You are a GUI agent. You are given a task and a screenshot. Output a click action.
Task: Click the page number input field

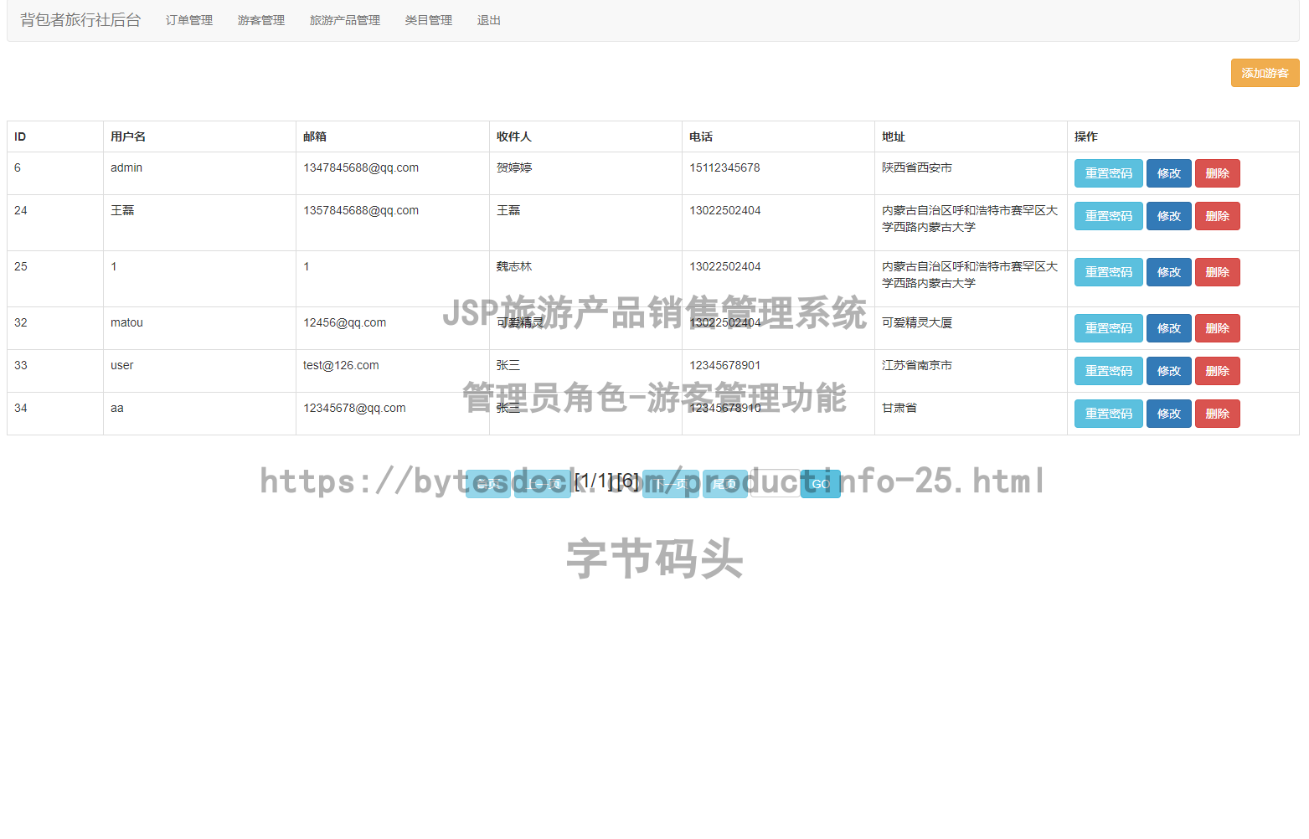pyautogui.click(x=776, y=483)
